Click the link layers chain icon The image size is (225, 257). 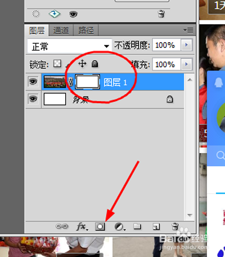tap(62, 227)
